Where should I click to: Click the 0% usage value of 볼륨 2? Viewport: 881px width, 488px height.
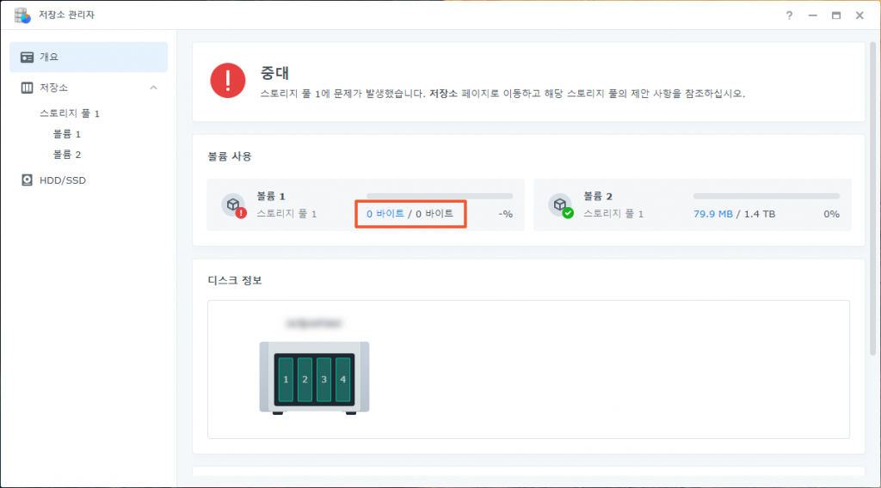pos(832,214)
